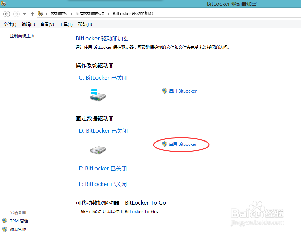301x233 pixels.
Task: Open the 查看(V) menu
Action: point(47,24)
